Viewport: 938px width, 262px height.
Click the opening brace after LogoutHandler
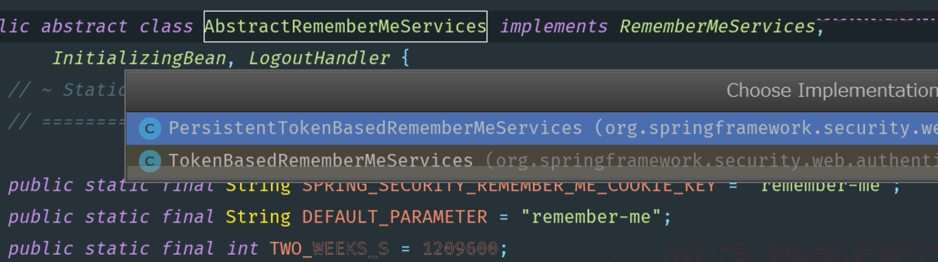405,57
